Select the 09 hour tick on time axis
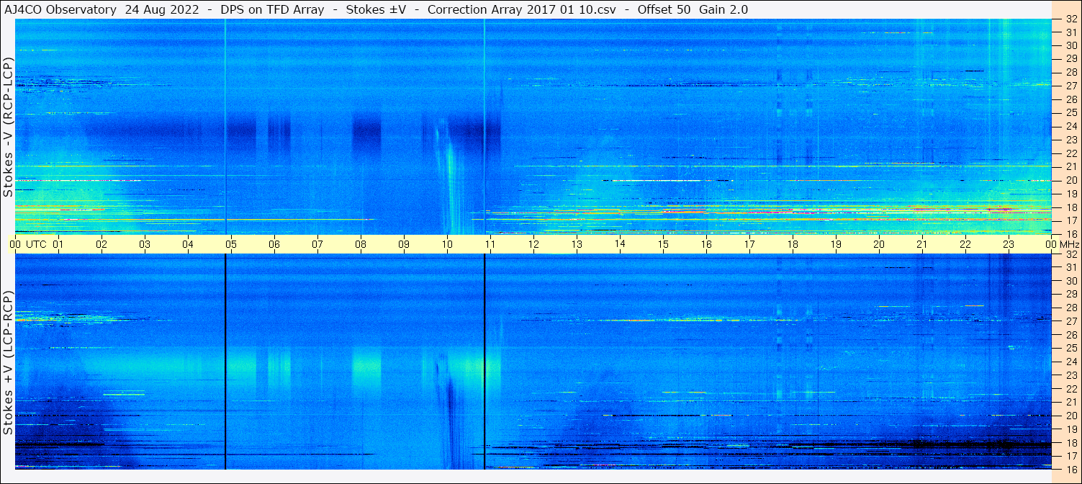This screenshot has height=484, width=1082. [404, 244]
